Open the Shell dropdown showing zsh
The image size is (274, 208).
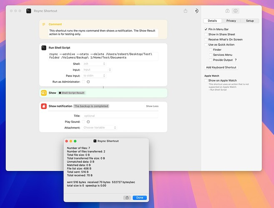[94, 64]
